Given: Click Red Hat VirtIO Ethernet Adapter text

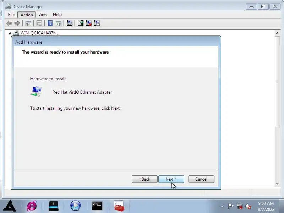Looking at the screenshot, I should tap(82, 92).
